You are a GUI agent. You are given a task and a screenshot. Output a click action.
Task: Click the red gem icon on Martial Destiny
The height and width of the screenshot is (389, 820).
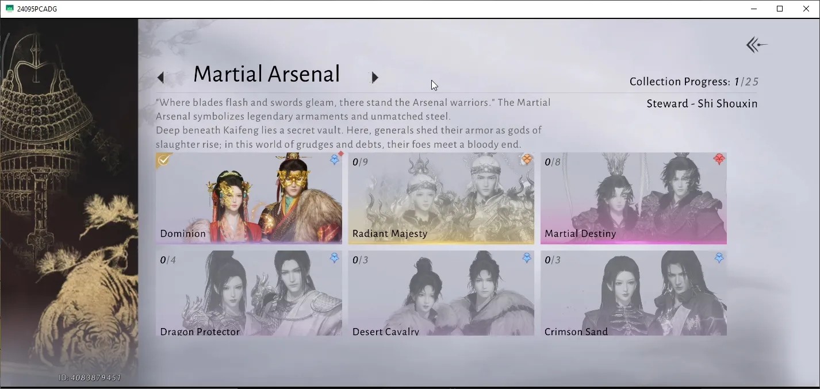(x=718, y=160)
